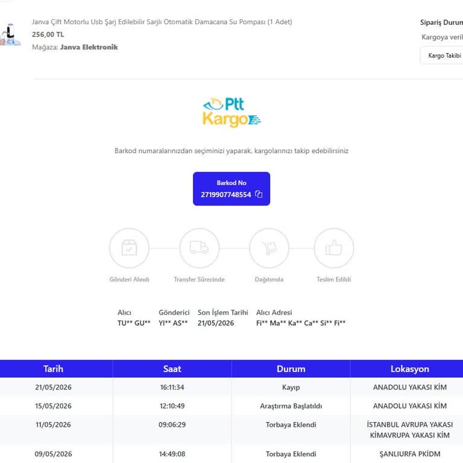Image resolution: width=463 pixels, height=463 pixels.
Task: Select Torbaya Eklendi status in 11/05/2026 row
Action: [x=291, y=424]
